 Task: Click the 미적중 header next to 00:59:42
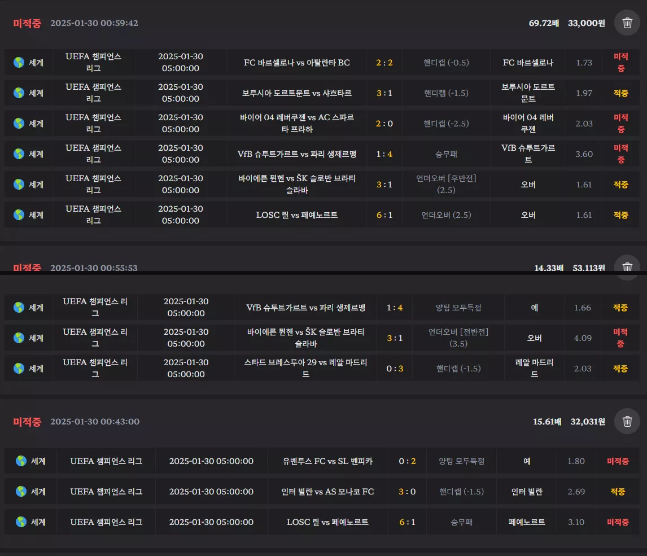[x=27, y=23]
